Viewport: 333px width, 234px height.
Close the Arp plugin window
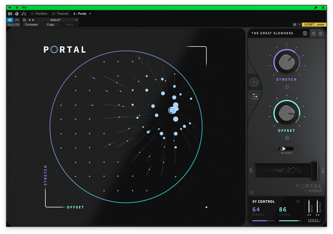click(x=323, y=8)
